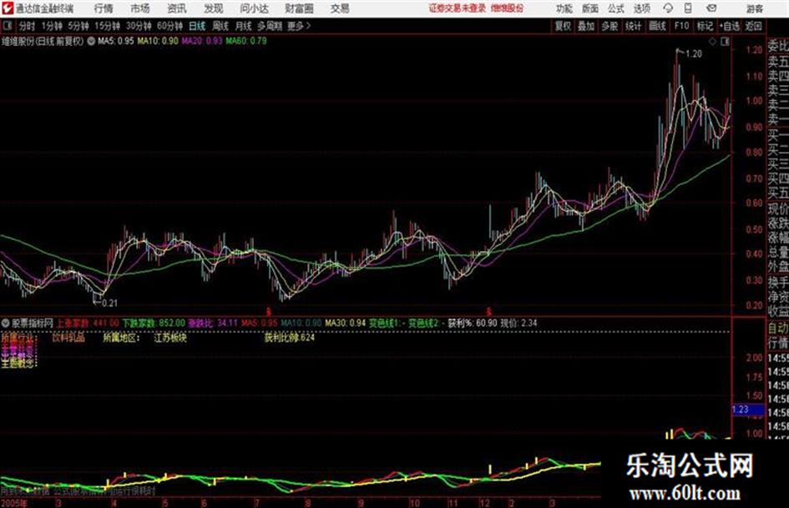Viewport: 789px width, 508px height.
Task: Select the 周线 weekly chart tab
Action: 220,26
